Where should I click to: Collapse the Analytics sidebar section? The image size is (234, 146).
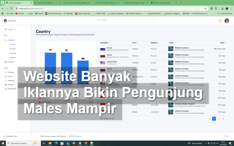[4, 40]
